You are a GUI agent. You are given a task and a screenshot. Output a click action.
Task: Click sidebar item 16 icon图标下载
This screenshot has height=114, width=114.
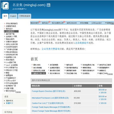point(11,62)
